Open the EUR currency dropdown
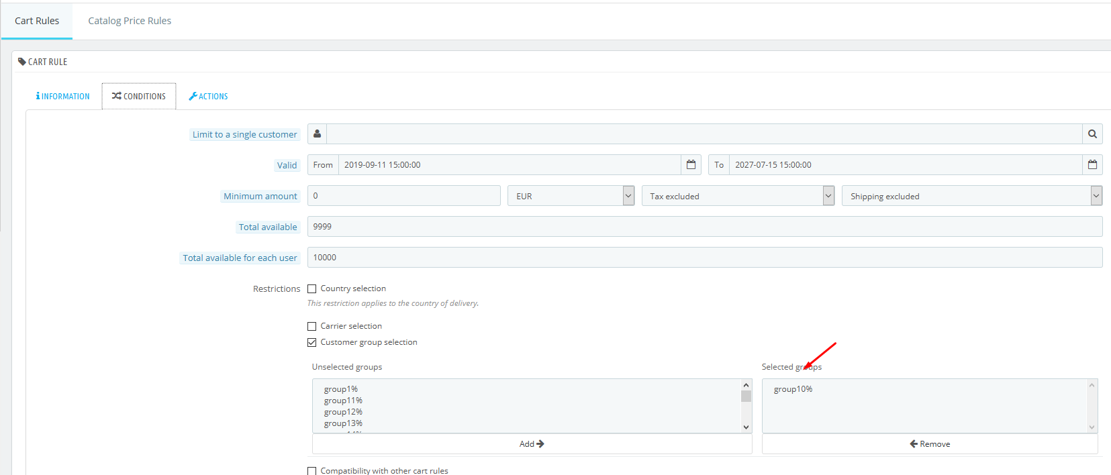Screen dimensions: 1111x475 [571, 196]
